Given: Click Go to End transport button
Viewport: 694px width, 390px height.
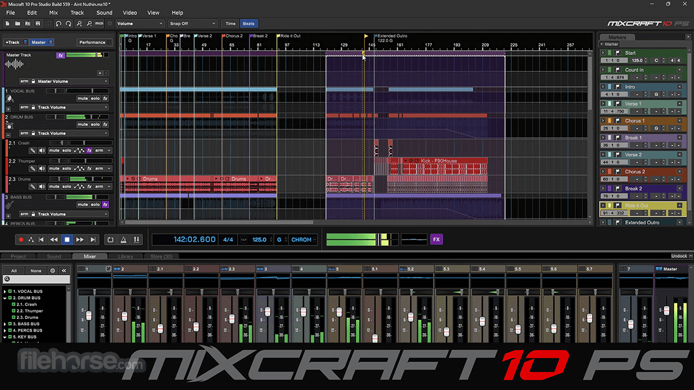Looking at the screenshot, I should [93, 240].
